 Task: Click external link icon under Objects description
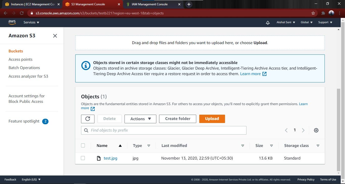tap(93, 109)
